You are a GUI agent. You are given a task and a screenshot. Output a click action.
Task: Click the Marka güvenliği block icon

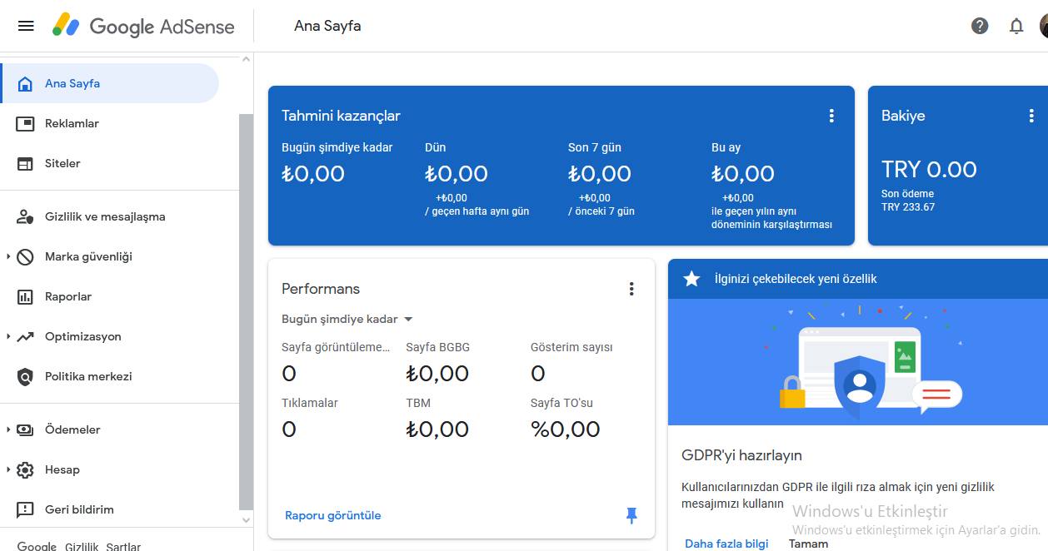pyautogui.click(x=26, y=256)
